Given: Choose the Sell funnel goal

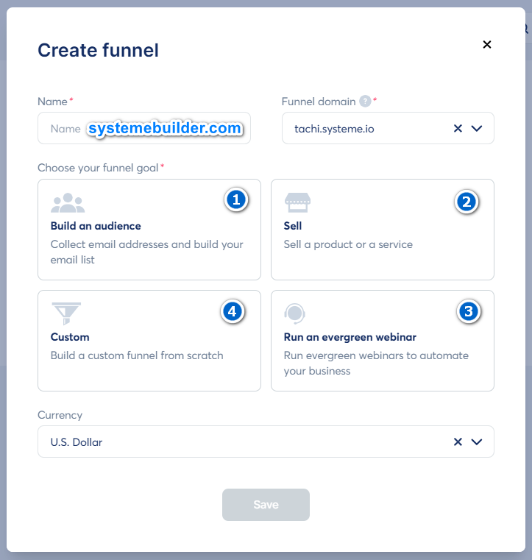Looking at the screenshot, I should (x=383, y=230).
